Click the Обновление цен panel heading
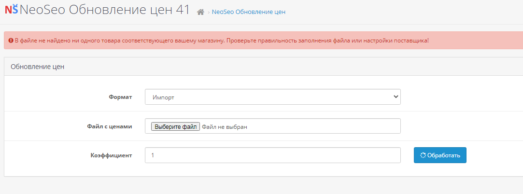The image size is (523, 194). 37,67
